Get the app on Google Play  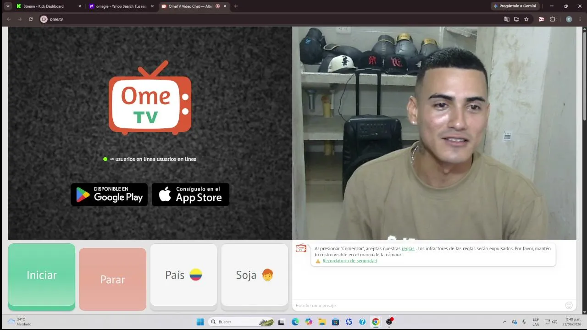pos(109,195)
